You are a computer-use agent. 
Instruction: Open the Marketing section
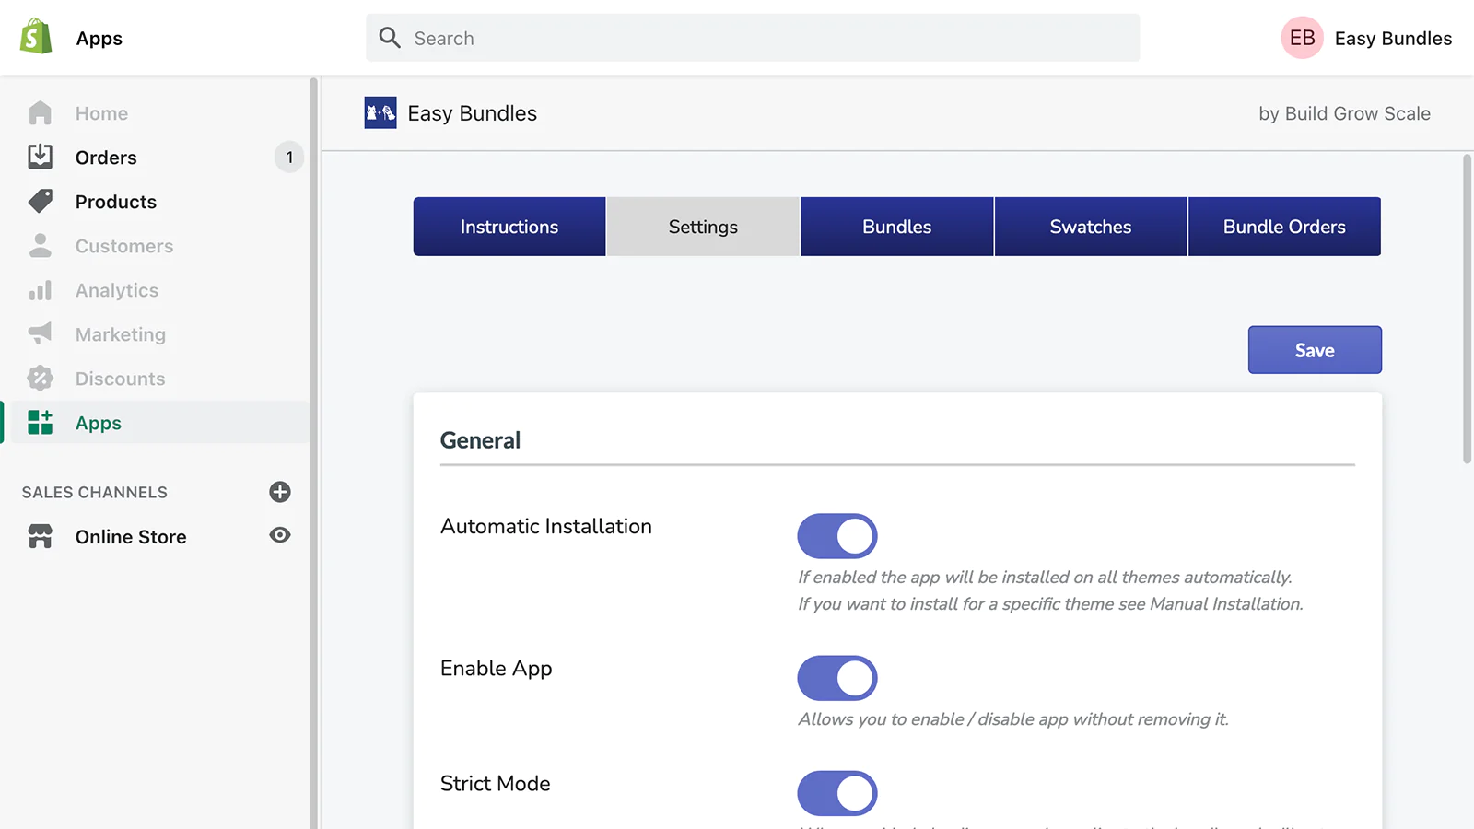(120, 334)
